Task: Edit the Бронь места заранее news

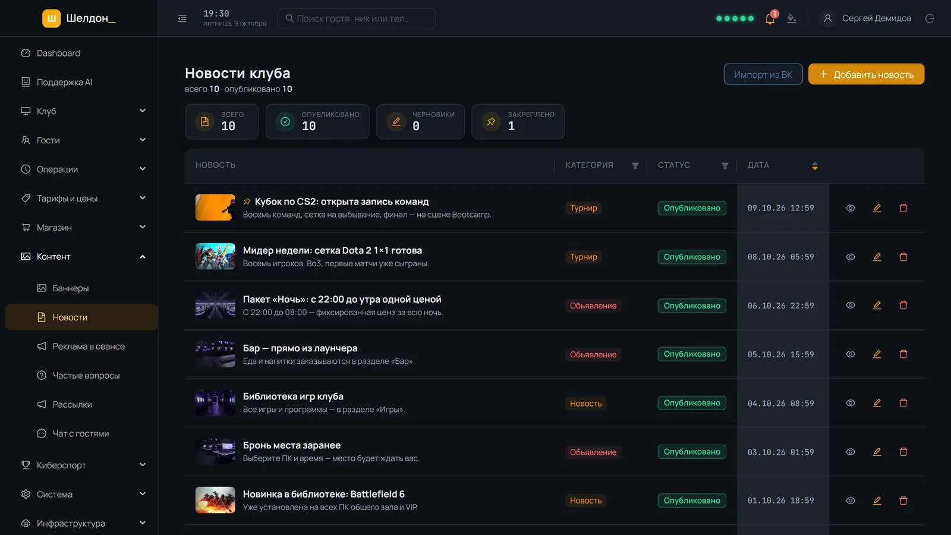Action: tap(877, 452)
